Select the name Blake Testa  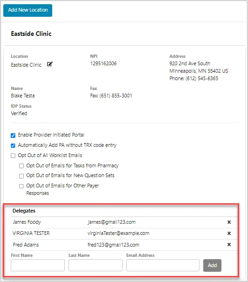tap(23, 96)
